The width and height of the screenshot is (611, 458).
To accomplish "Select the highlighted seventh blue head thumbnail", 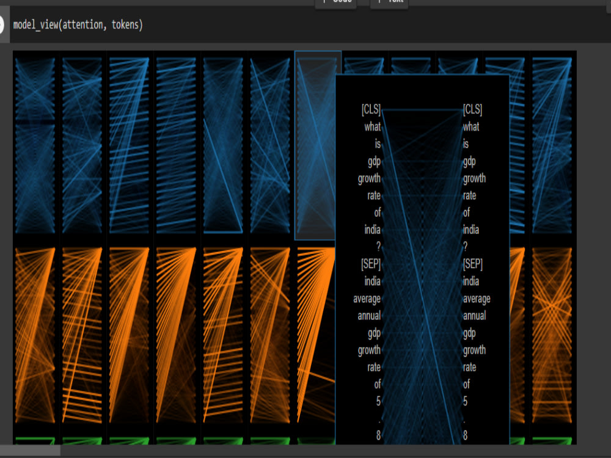I will pos(316,145).
